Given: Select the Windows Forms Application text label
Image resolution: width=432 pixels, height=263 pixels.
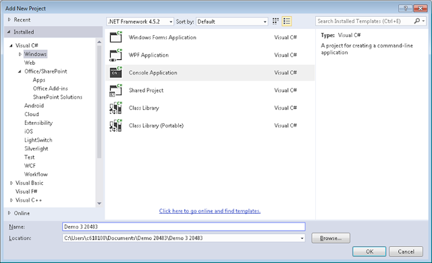Looking at the screenshot, I should click(163, 37).
